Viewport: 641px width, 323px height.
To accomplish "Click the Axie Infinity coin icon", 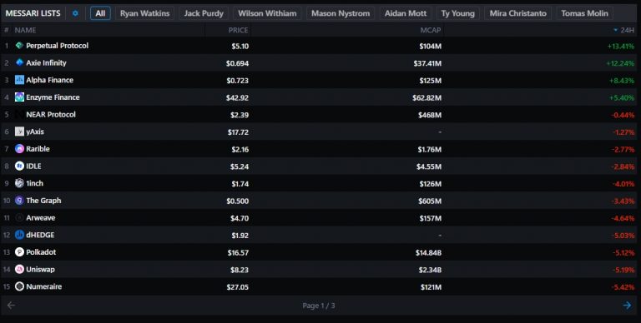I will [19, 62].
